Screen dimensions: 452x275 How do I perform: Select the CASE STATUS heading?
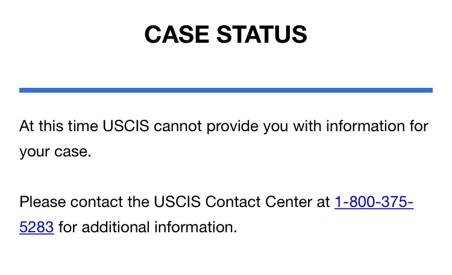226,34
